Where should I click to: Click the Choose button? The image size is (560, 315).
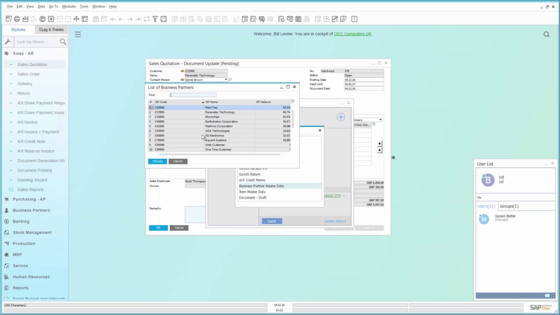(157, 161)
